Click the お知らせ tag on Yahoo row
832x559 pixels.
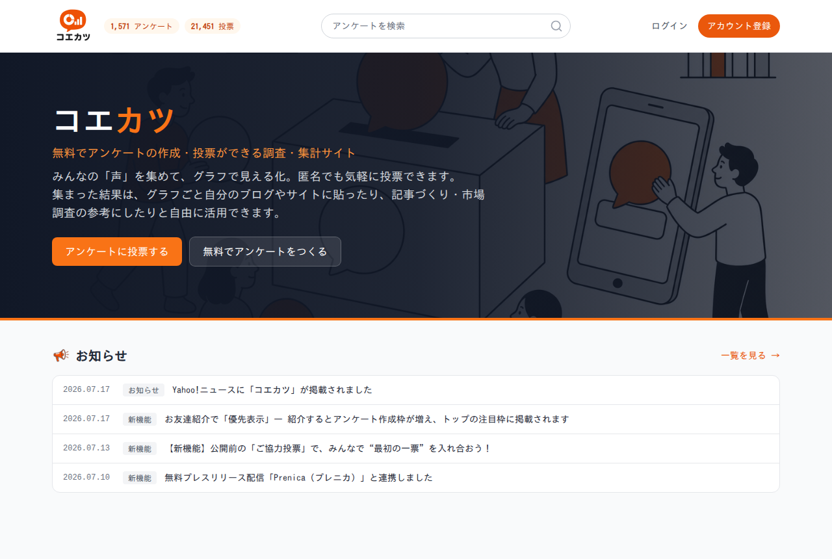(144, 390)
